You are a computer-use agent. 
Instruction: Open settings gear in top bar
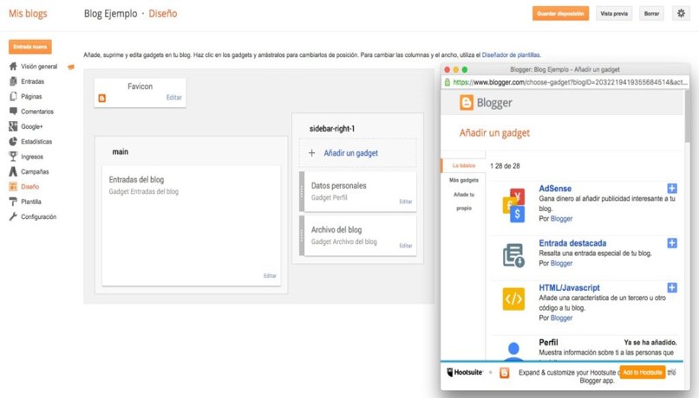pos(681,13)
